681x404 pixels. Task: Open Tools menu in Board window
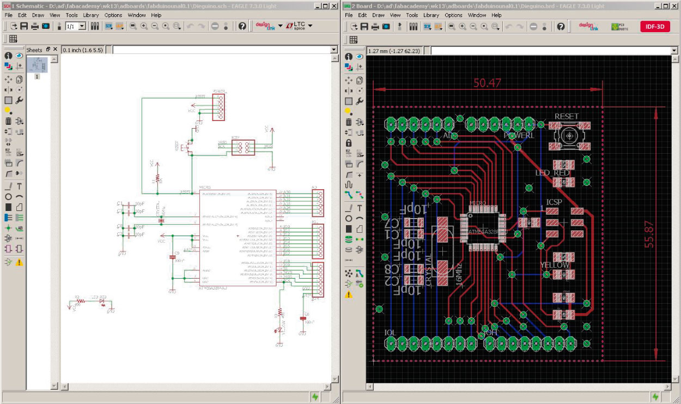[x=412, y=15]
